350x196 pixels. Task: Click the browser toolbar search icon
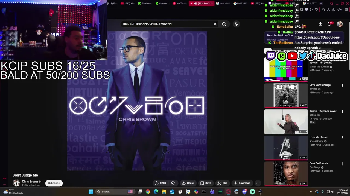332,4
